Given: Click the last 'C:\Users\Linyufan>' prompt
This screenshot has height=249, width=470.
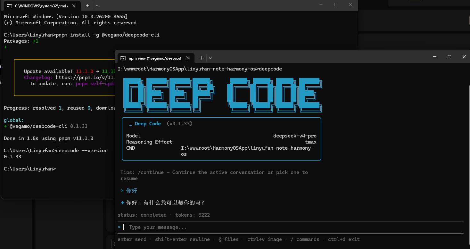Looking at the screenshot, I should [x=30, y=169].
